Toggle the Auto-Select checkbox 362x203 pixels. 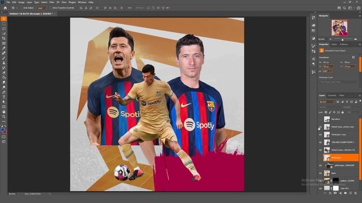click(x=22, y=8)
